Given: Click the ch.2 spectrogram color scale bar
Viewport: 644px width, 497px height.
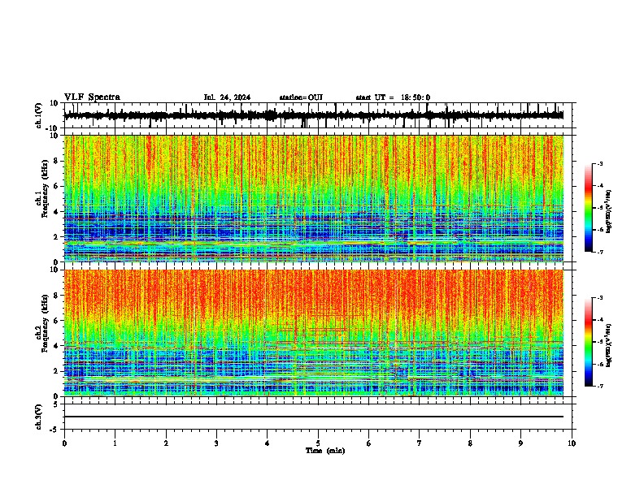Looking at the screenshot, I should [589, 342].
